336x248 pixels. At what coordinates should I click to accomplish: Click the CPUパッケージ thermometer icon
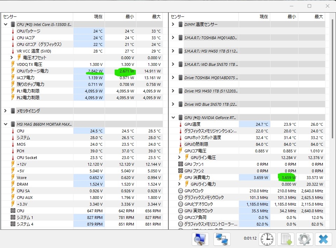(x=13, y=31)
